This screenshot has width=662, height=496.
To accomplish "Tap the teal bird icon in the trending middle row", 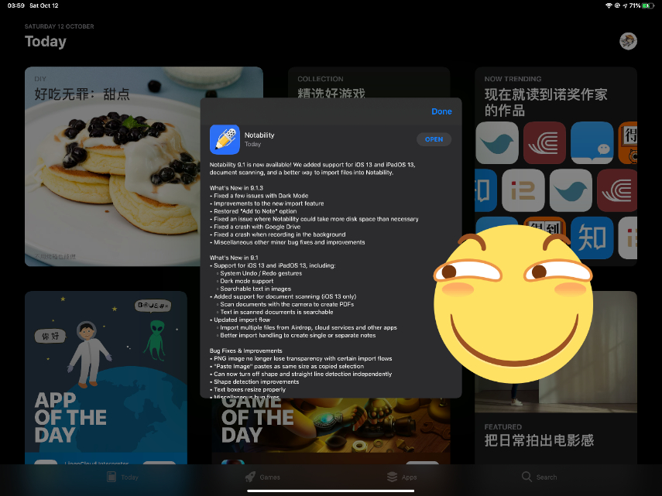I will [x=571, y=190].
